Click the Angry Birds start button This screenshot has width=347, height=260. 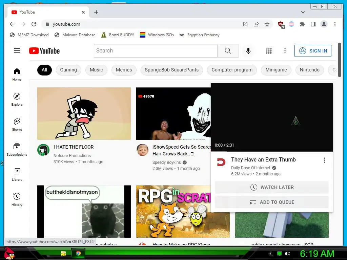coord(9,253)
